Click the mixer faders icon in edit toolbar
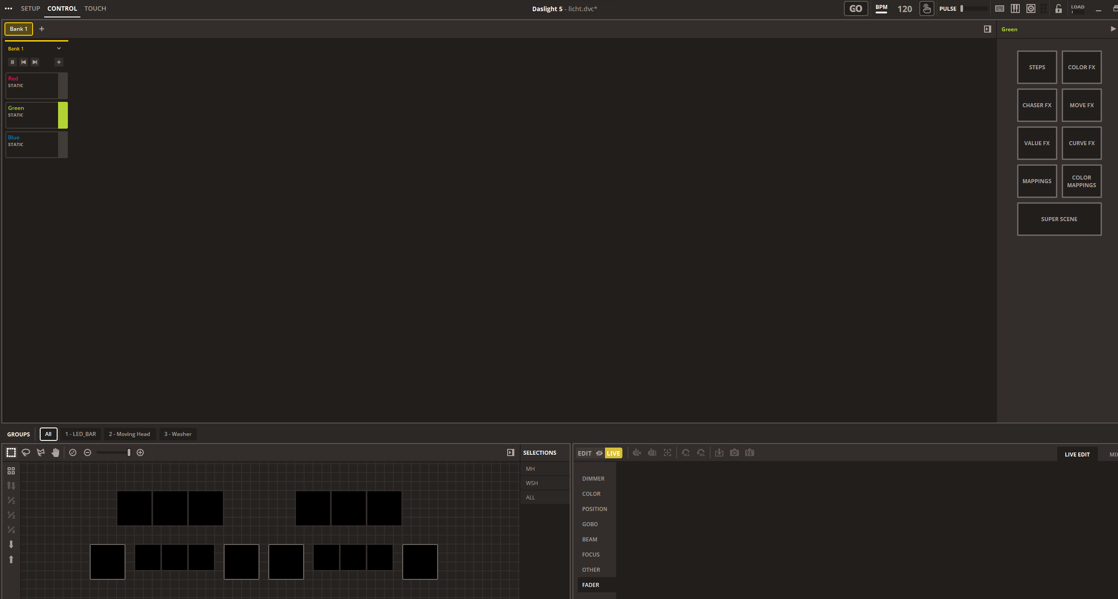This screenshot has height=599, width=1118. pos(750,452)
